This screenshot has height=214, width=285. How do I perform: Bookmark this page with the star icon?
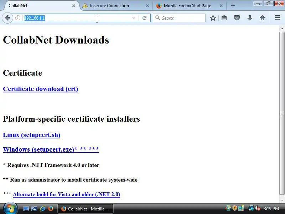pyautogui.click(x=213, y=18)
